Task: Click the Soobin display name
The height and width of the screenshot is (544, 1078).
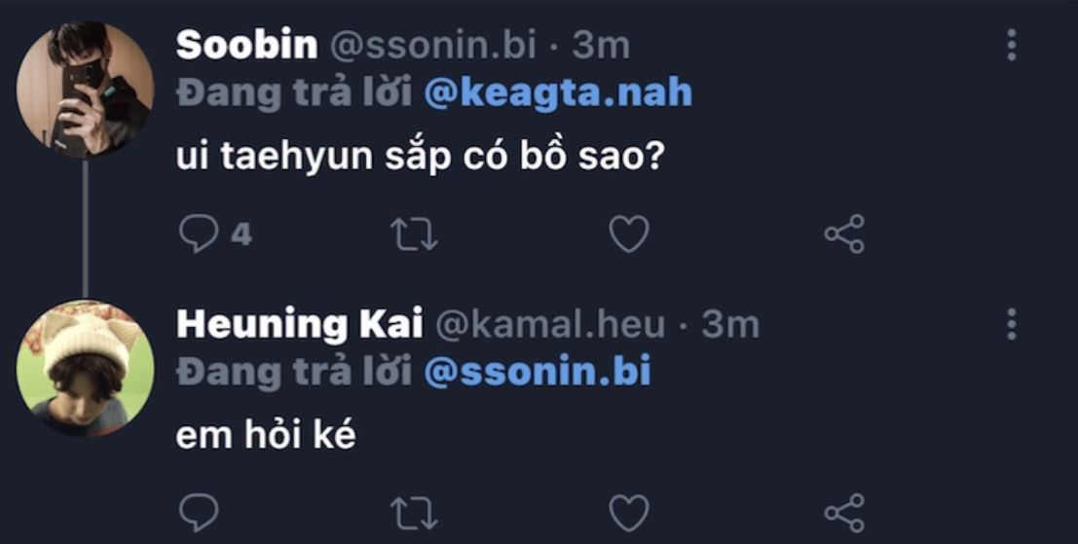Action: pos(246,45)
